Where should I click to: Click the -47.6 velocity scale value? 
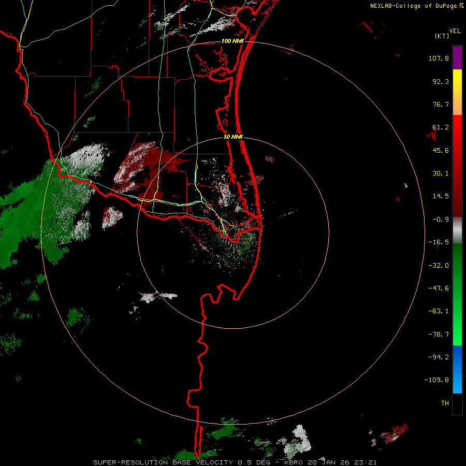tap(439, 288)
